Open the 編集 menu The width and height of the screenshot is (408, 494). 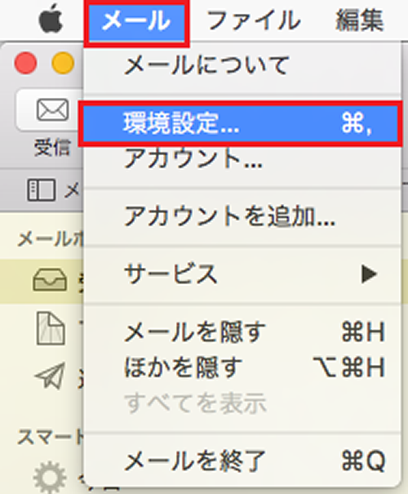tap(360, 20)
